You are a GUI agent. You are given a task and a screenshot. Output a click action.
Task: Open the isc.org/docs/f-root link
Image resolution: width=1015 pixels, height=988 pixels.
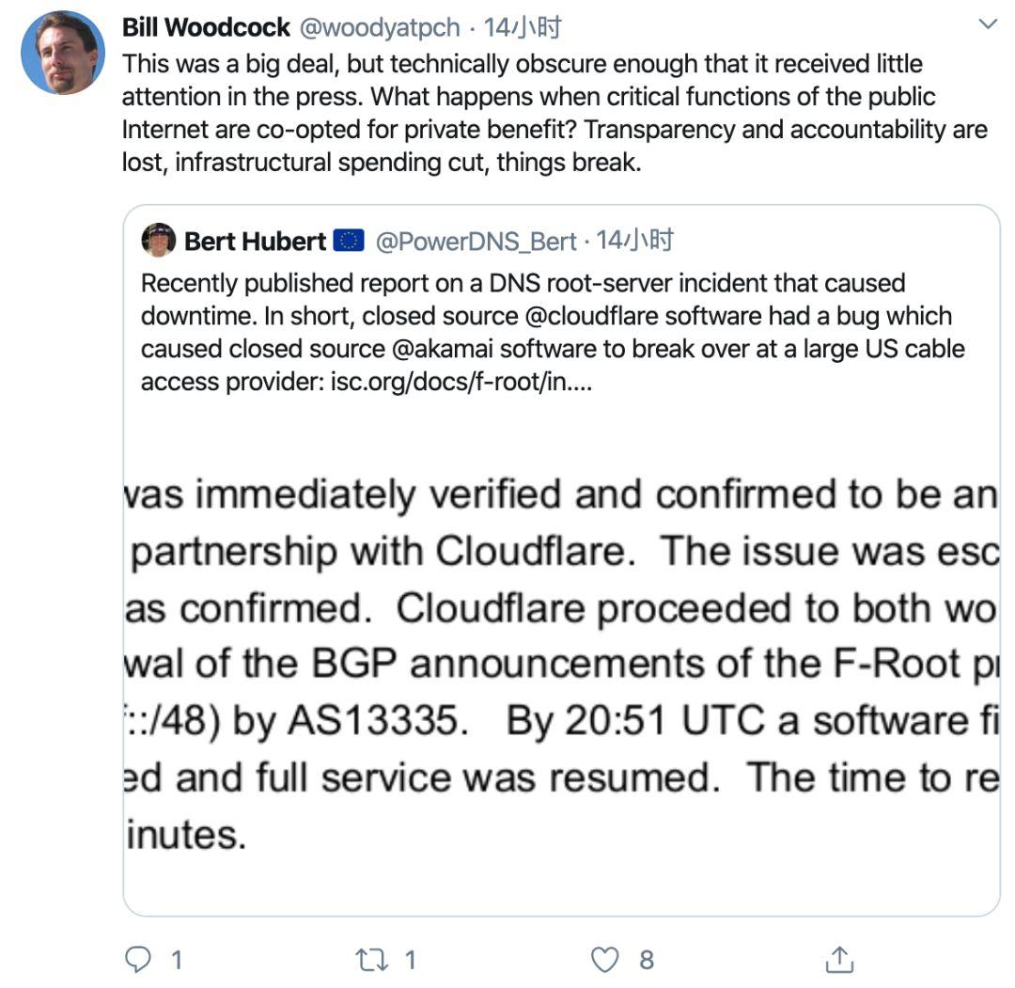click(461, 382)
